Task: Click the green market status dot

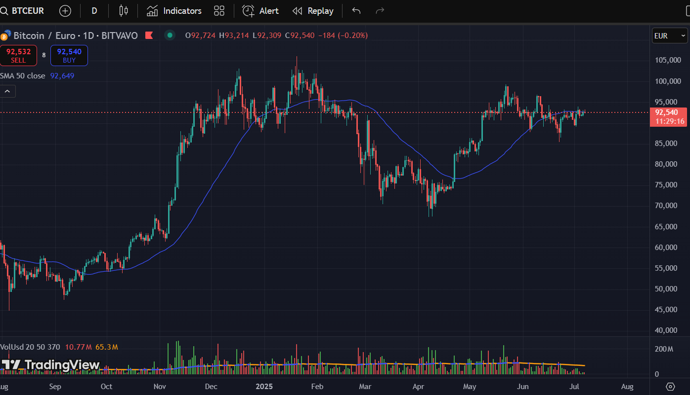Action: pos(170,35)
